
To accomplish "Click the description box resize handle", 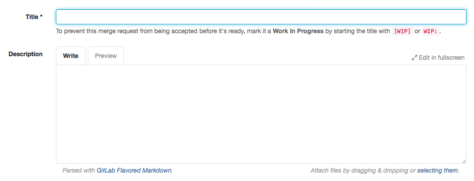I will (x=464, y=162).
